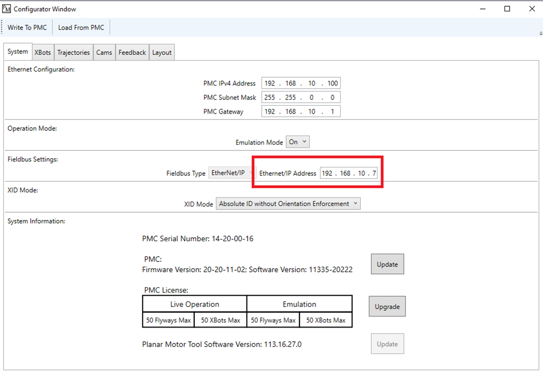Click the Configurator Window app icon in title bar

tap(7, 9)
